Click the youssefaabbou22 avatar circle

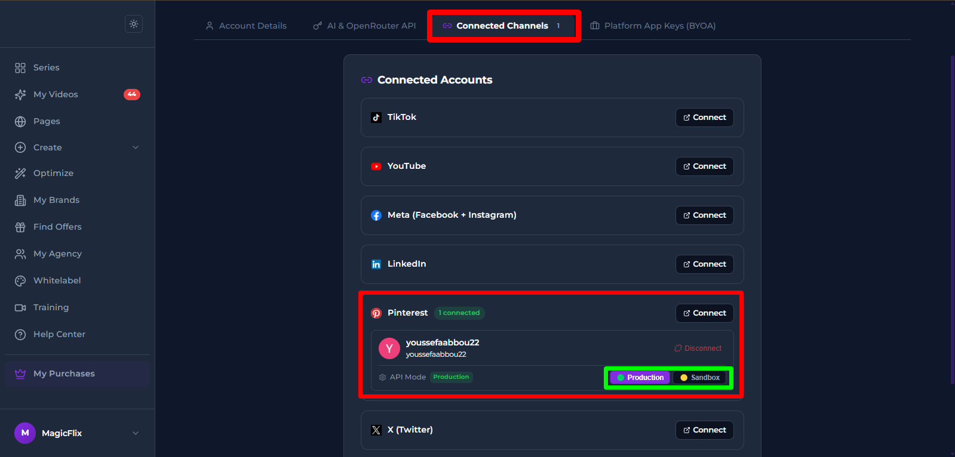pyautogui.click(x=389, y=348)
